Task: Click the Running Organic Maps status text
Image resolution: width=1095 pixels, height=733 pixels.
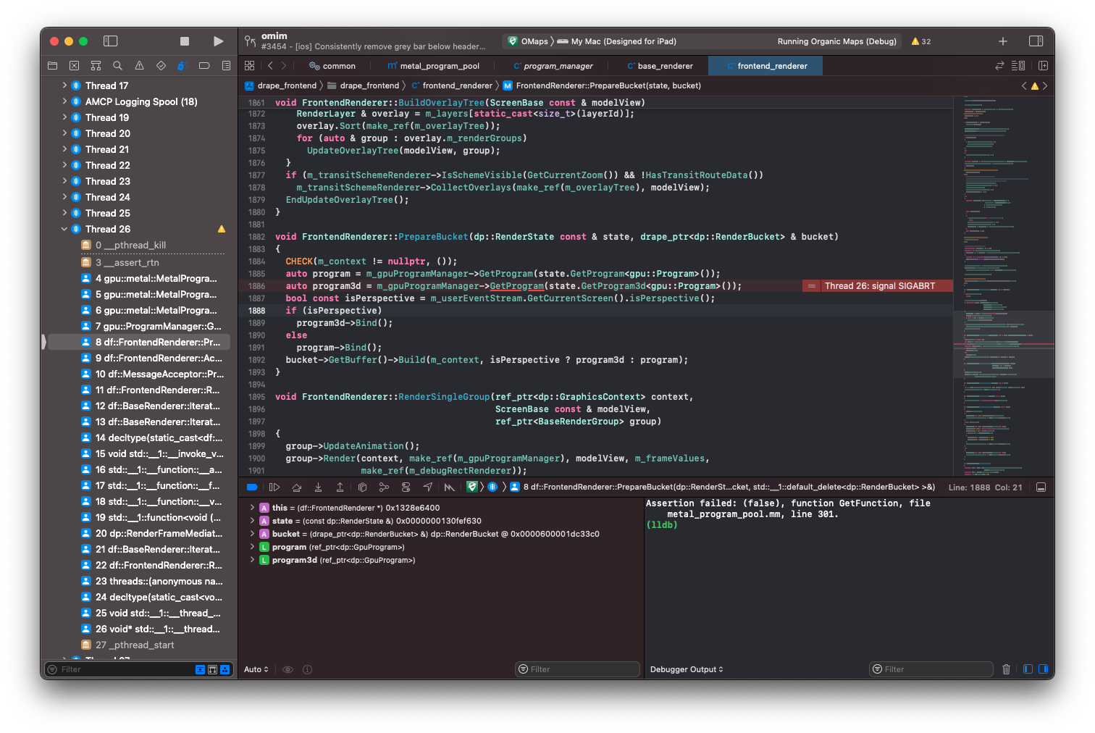Action: tap(836, 41)
